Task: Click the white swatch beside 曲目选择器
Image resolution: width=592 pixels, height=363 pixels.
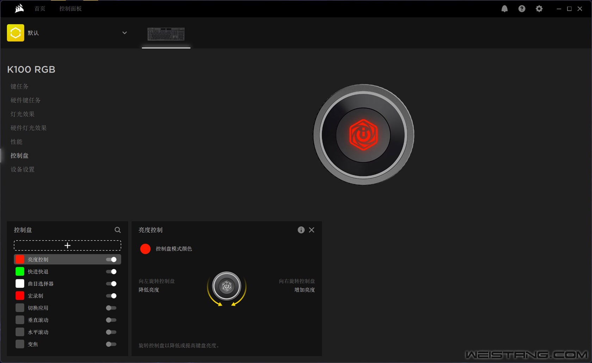Action: point(20,284)
